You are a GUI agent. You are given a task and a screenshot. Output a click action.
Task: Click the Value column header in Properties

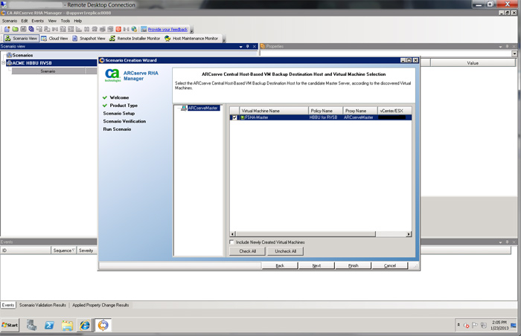(x=473, y=62)
